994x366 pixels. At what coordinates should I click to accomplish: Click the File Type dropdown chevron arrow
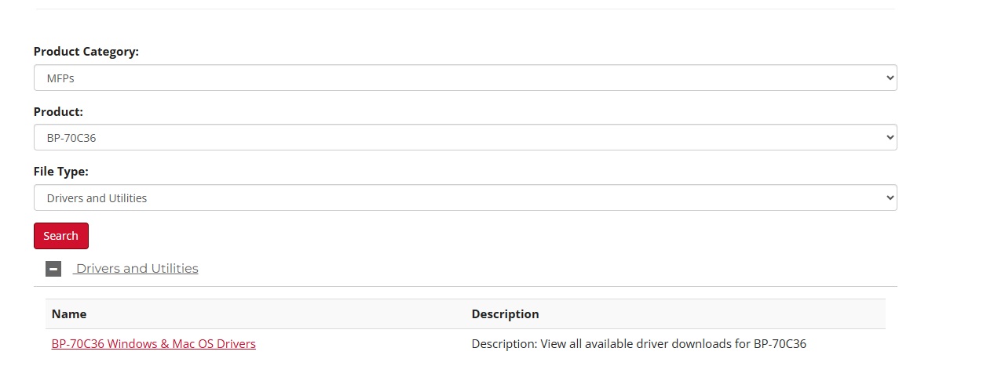(890, 197)
